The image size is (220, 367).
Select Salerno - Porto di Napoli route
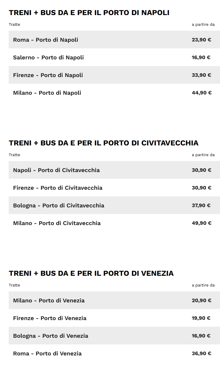(48, 57)
